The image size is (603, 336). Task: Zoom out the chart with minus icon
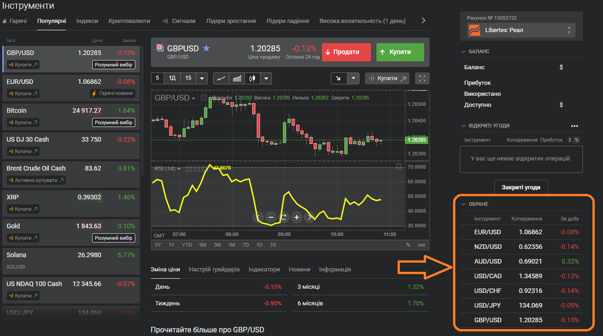click(x=271, y=217)
